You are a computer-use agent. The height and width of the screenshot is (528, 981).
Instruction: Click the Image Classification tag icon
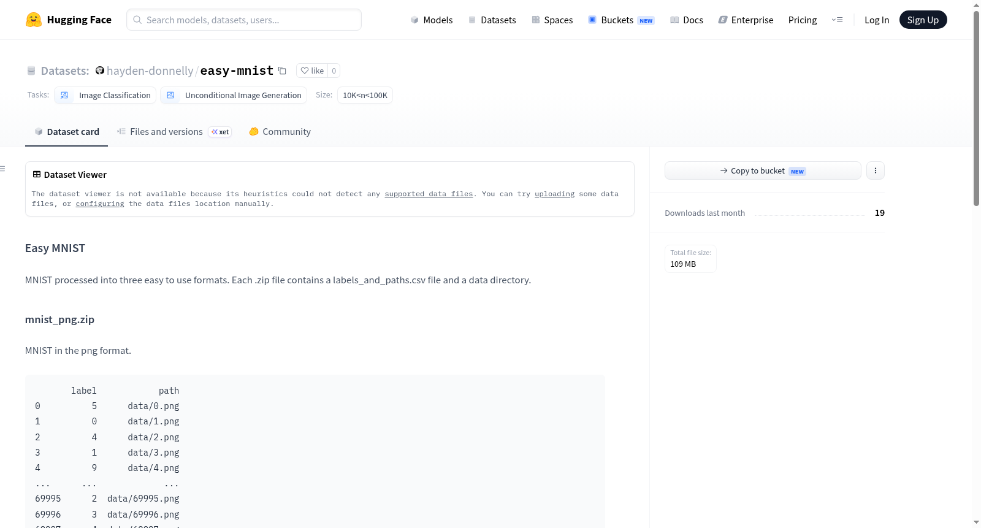pos(64,95)
